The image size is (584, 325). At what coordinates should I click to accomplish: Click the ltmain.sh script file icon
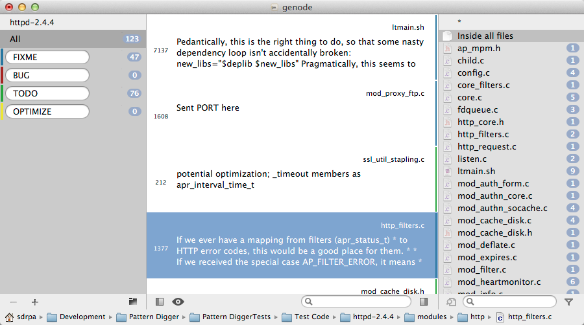[x=448, y=171]
